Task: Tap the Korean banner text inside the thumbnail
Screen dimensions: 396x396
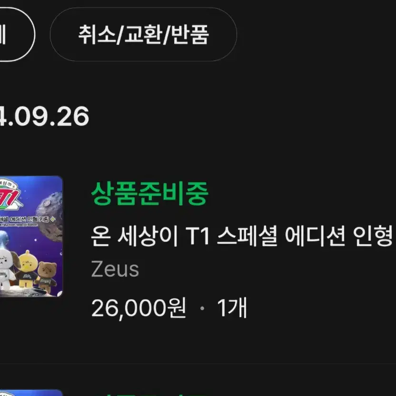Action: pos(24,219)
